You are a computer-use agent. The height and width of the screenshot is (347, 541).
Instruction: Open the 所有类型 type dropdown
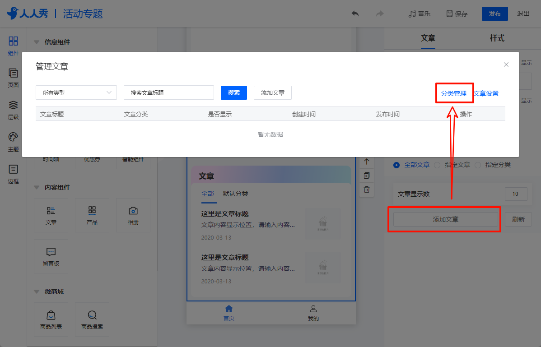(x=76, y=93)
